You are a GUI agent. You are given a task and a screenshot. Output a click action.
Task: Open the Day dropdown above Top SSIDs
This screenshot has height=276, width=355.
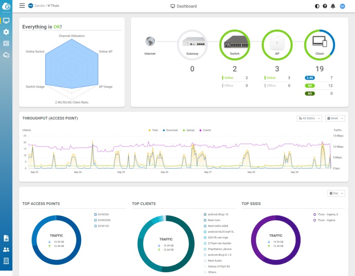pyautogui.click(x=335, y=193)
